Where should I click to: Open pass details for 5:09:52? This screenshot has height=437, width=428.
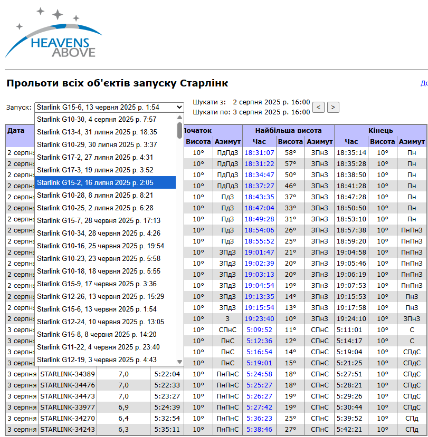click(x=259, y=330)
